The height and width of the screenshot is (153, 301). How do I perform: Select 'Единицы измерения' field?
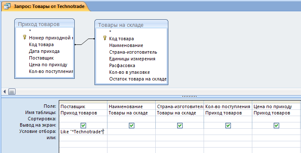click(132, 59)
